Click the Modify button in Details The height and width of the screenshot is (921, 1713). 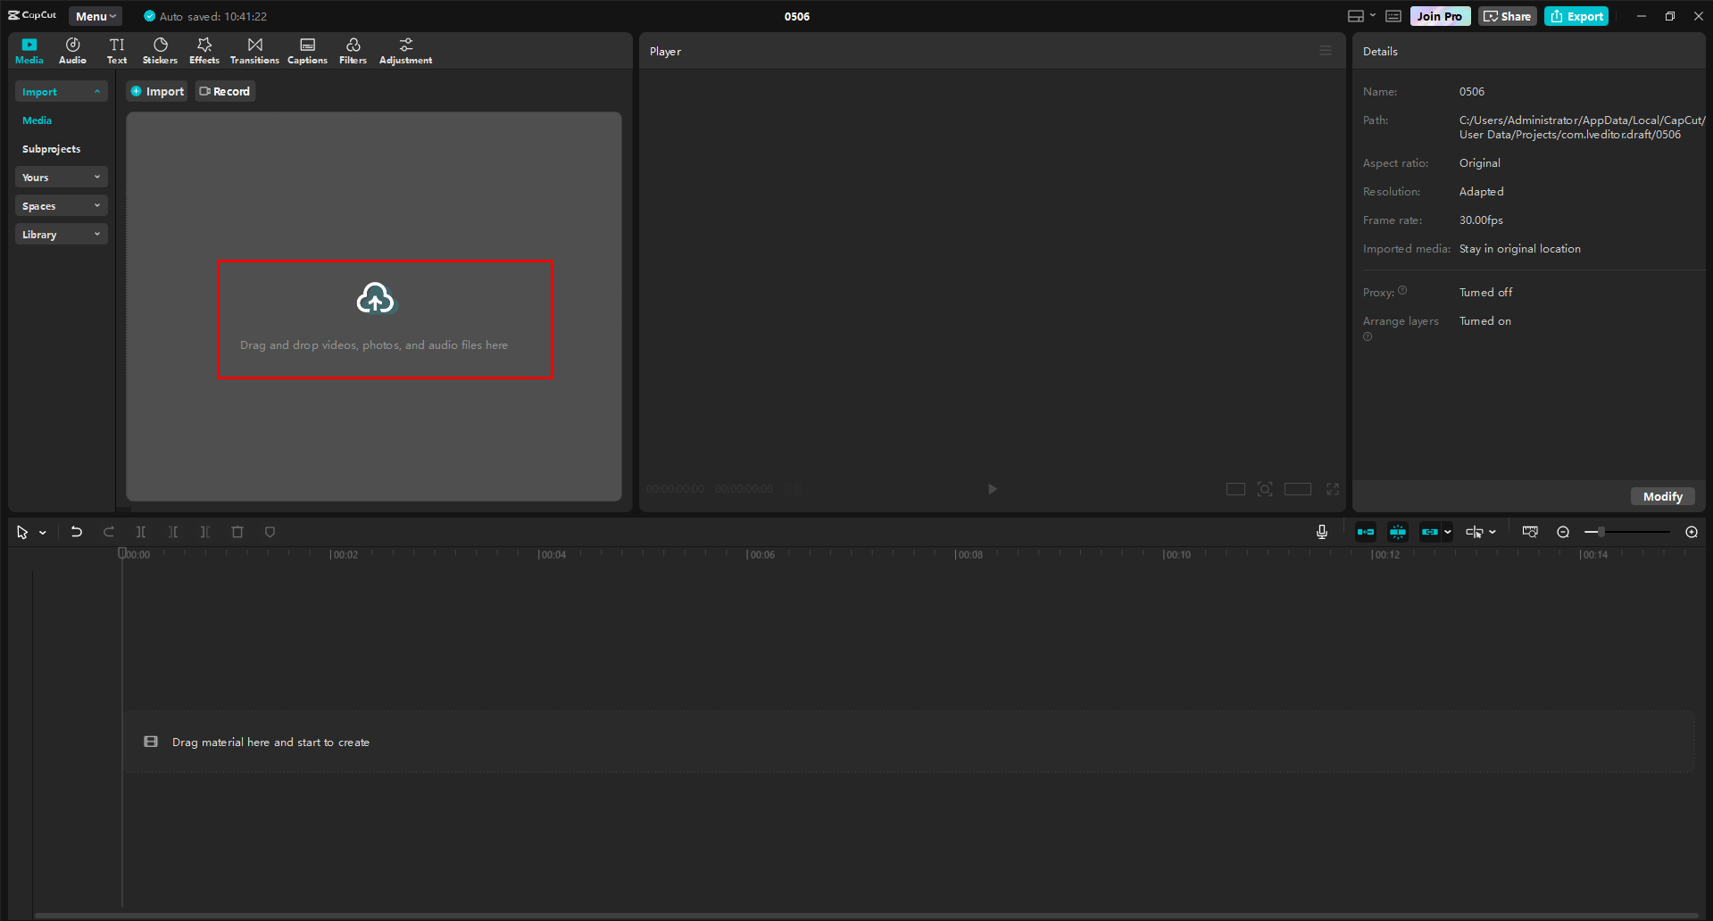point(1662,496)
